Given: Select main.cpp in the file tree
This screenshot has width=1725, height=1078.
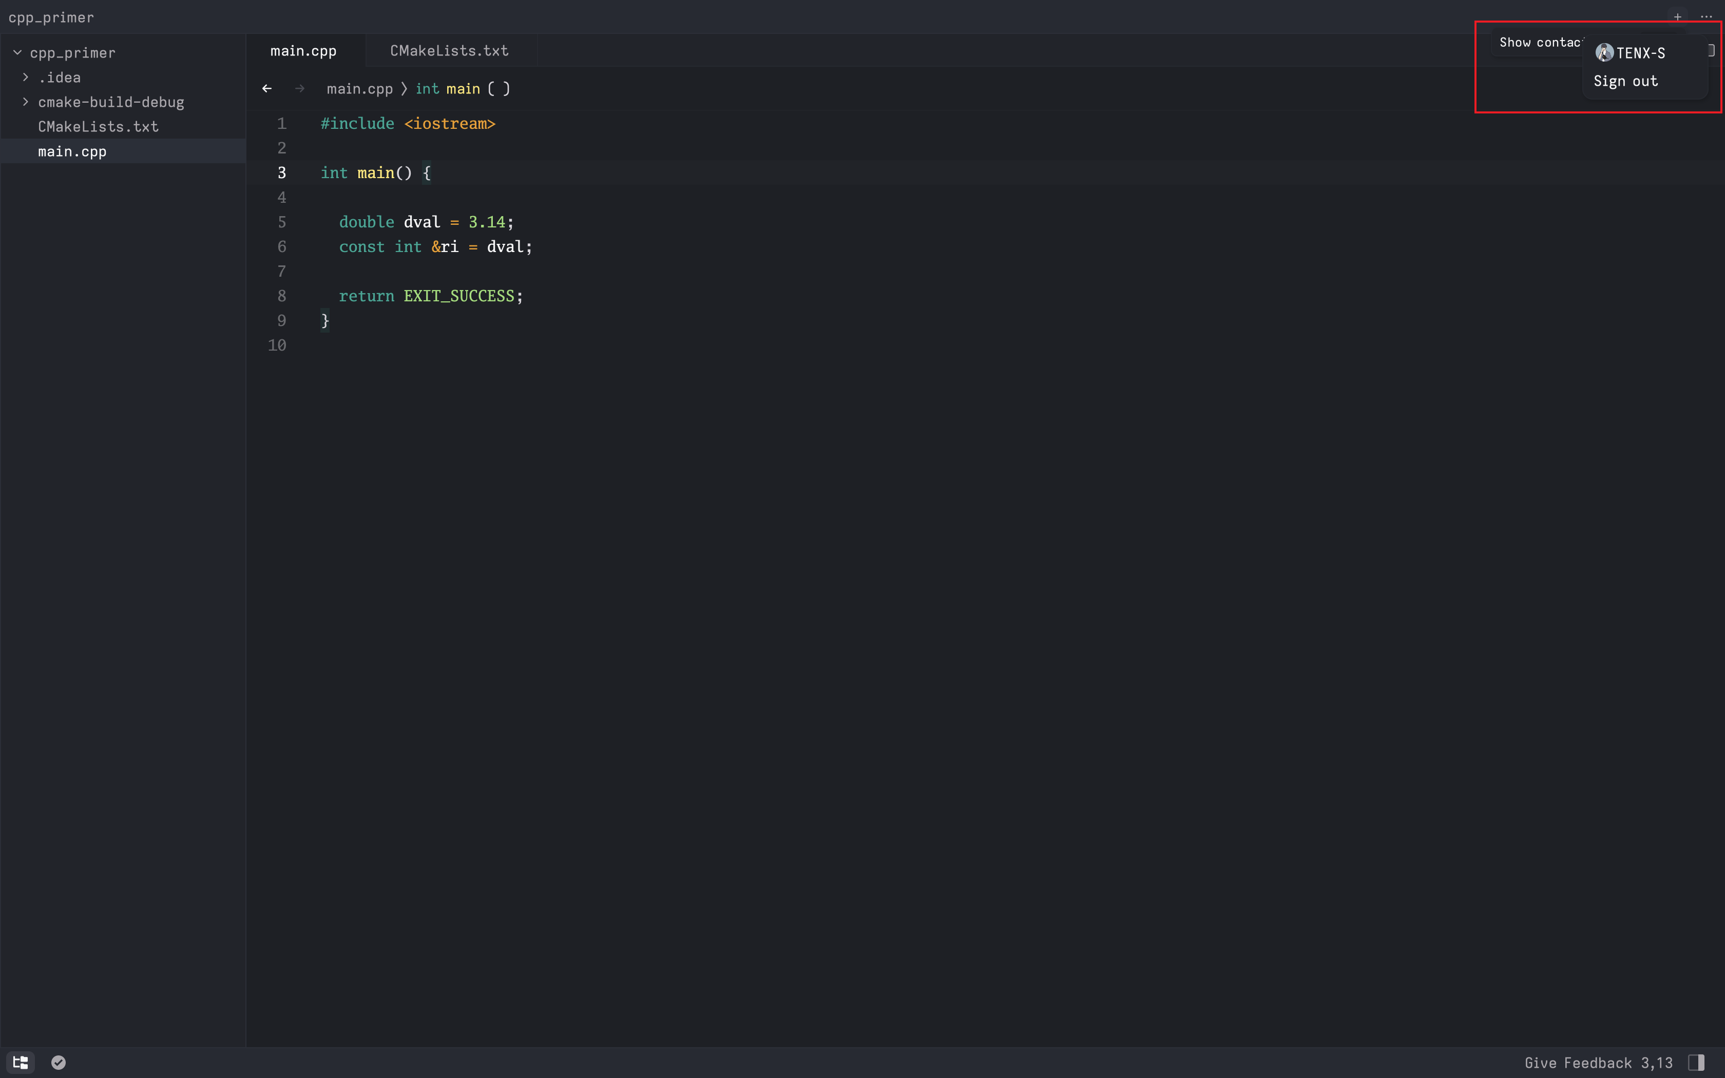Looking at the screenshot, I should point(72,151).
